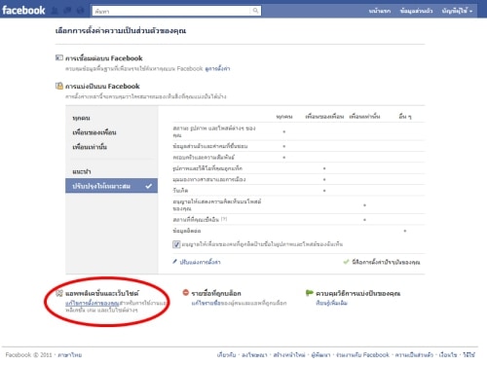
Task: Click the วันเกิด (Birthday) row label
Action: pyautogui.click(x=180, y=191)
